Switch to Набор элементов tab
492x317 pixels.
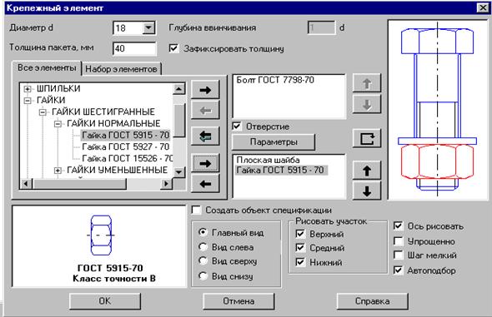click(x=121, y=69)
